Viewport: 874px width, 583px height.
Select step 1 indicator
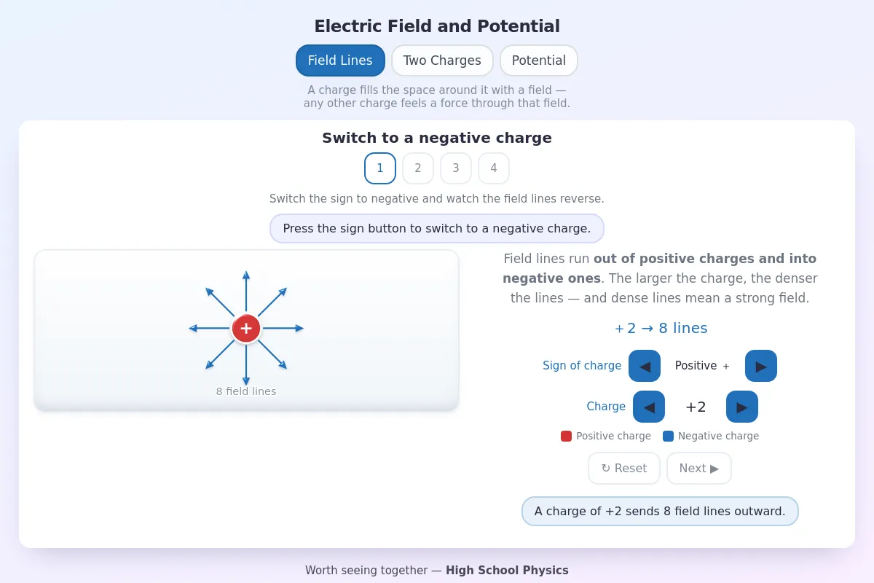[x=380, y=168]
